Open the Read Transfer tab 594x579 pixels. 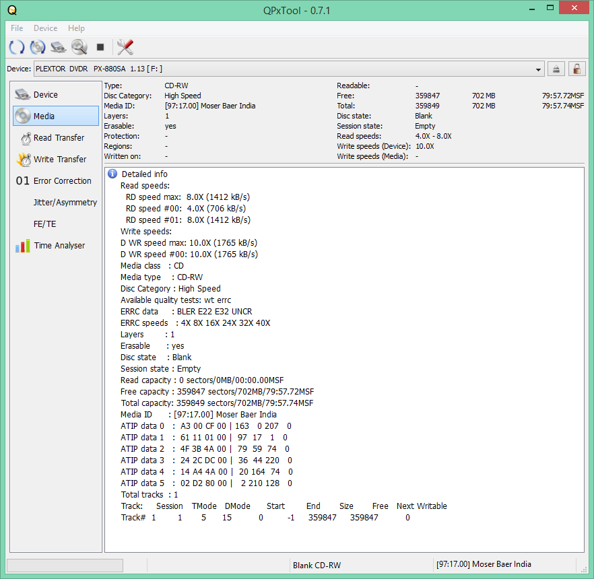(x=56, y=138)
